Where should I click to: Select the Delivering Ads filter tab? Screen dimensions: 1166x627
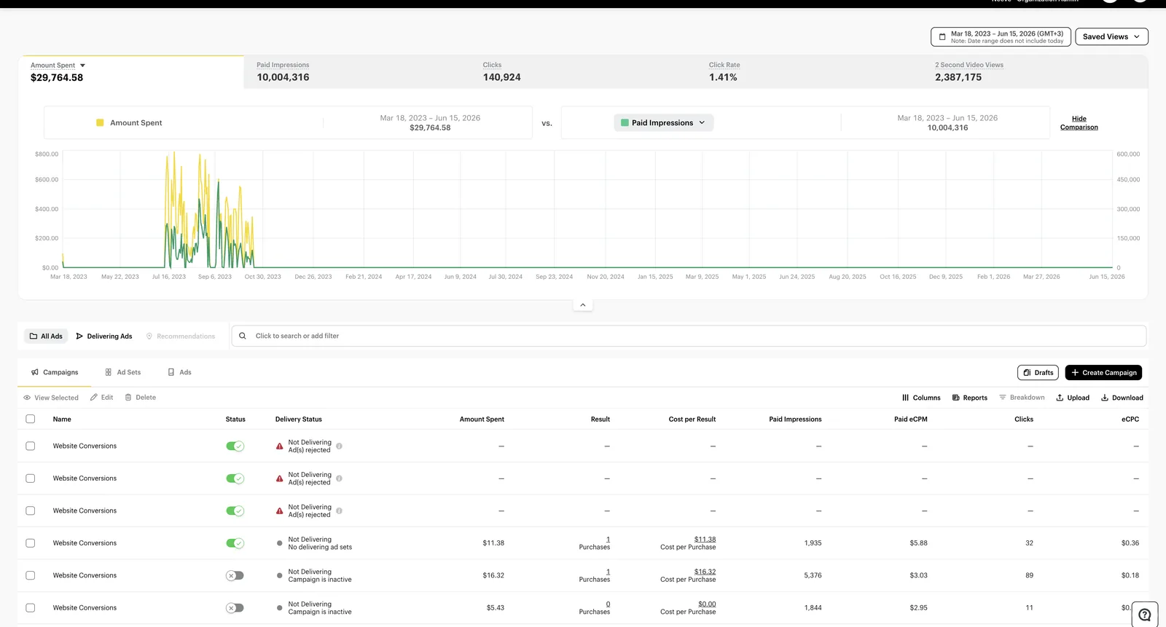click(x=104, y=336)
